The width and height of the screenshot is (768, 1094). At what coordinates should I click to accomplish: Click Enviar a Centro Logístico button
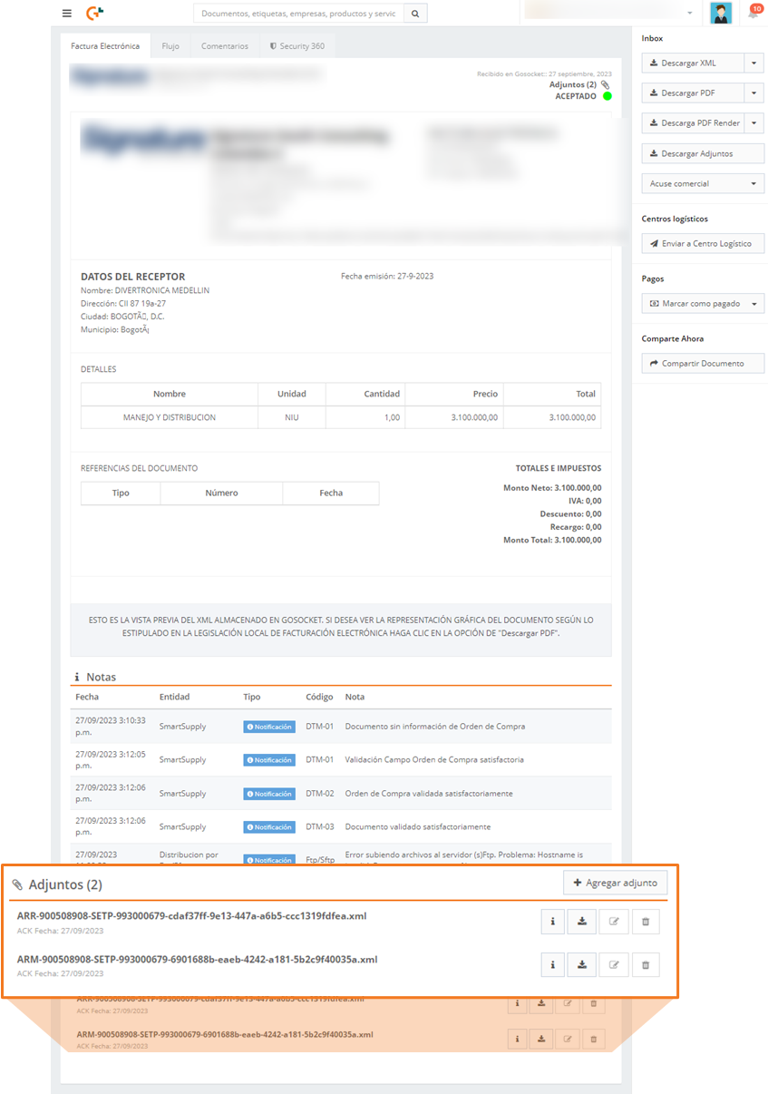[703, 243]
